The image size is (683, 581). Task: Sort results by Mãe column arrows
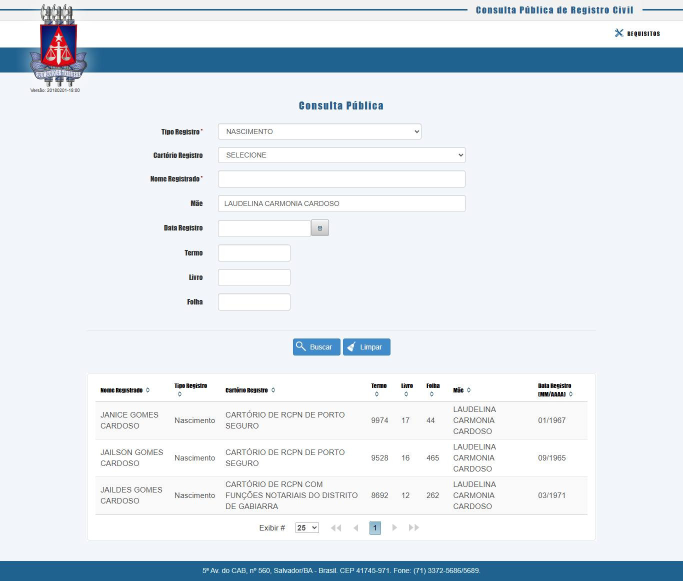468,390
